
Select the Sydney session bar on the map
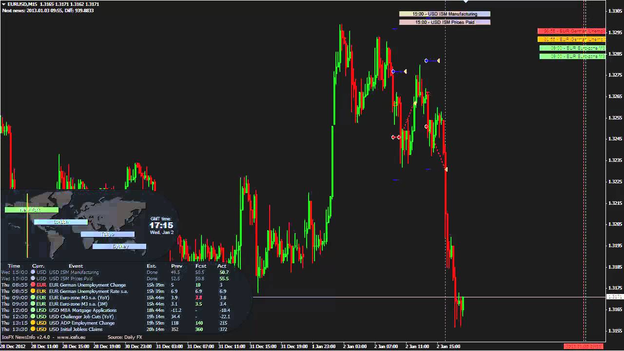coord(119,246)
